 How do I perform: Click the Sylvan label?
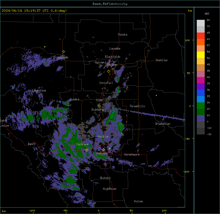pos(100,62)
